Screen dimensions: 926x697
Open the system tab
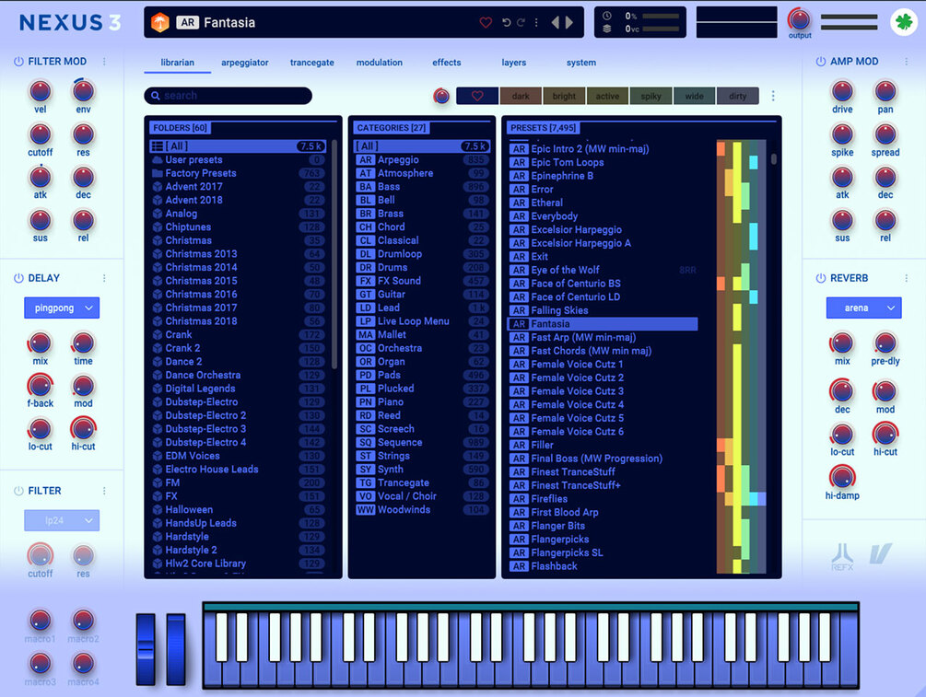click(x=581, y=63)
